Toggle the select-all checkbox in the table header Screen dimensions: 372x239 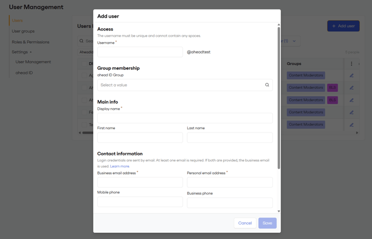[x=84, y=64]
